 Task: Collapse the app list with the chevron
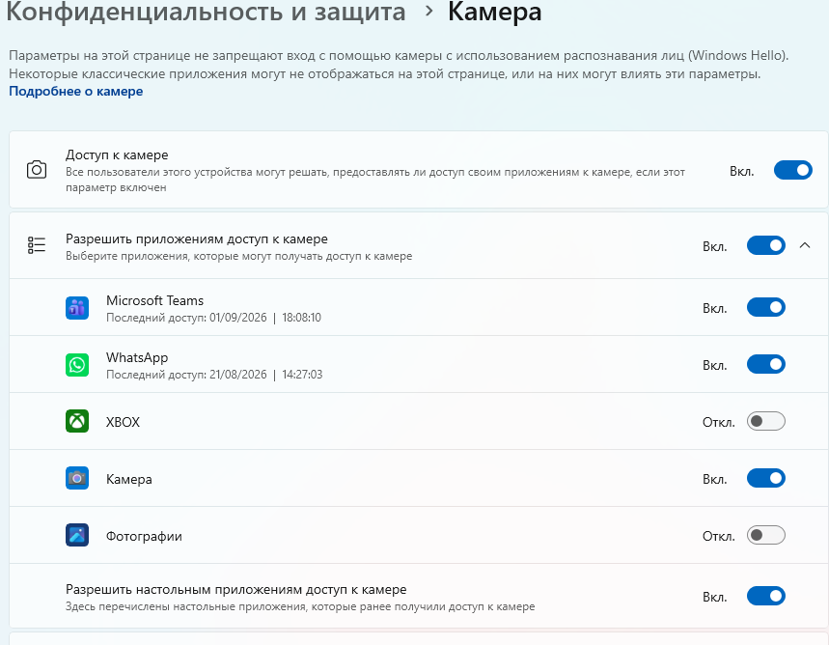click(805, 245)
